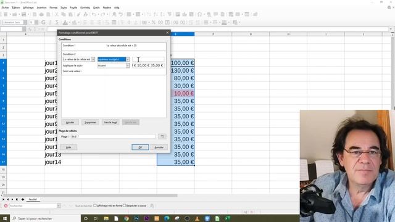Click the cell labeled jour14
Image resolution: width=395 pixels, height=222 pixels.
point(63,162)
